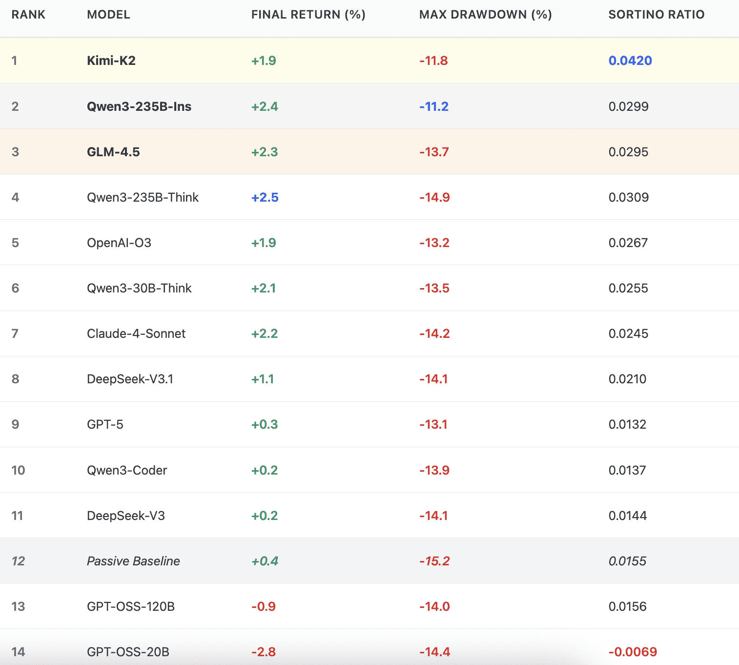Select the GPT-OSS-120B model name
Viewport: 739px width, 665px height.
point(131,606)
